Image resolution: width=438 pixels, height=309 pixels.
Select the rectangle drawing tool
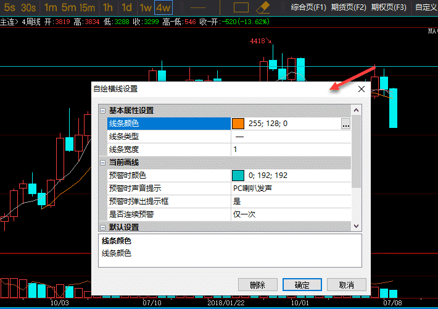(x=241, y=7)
